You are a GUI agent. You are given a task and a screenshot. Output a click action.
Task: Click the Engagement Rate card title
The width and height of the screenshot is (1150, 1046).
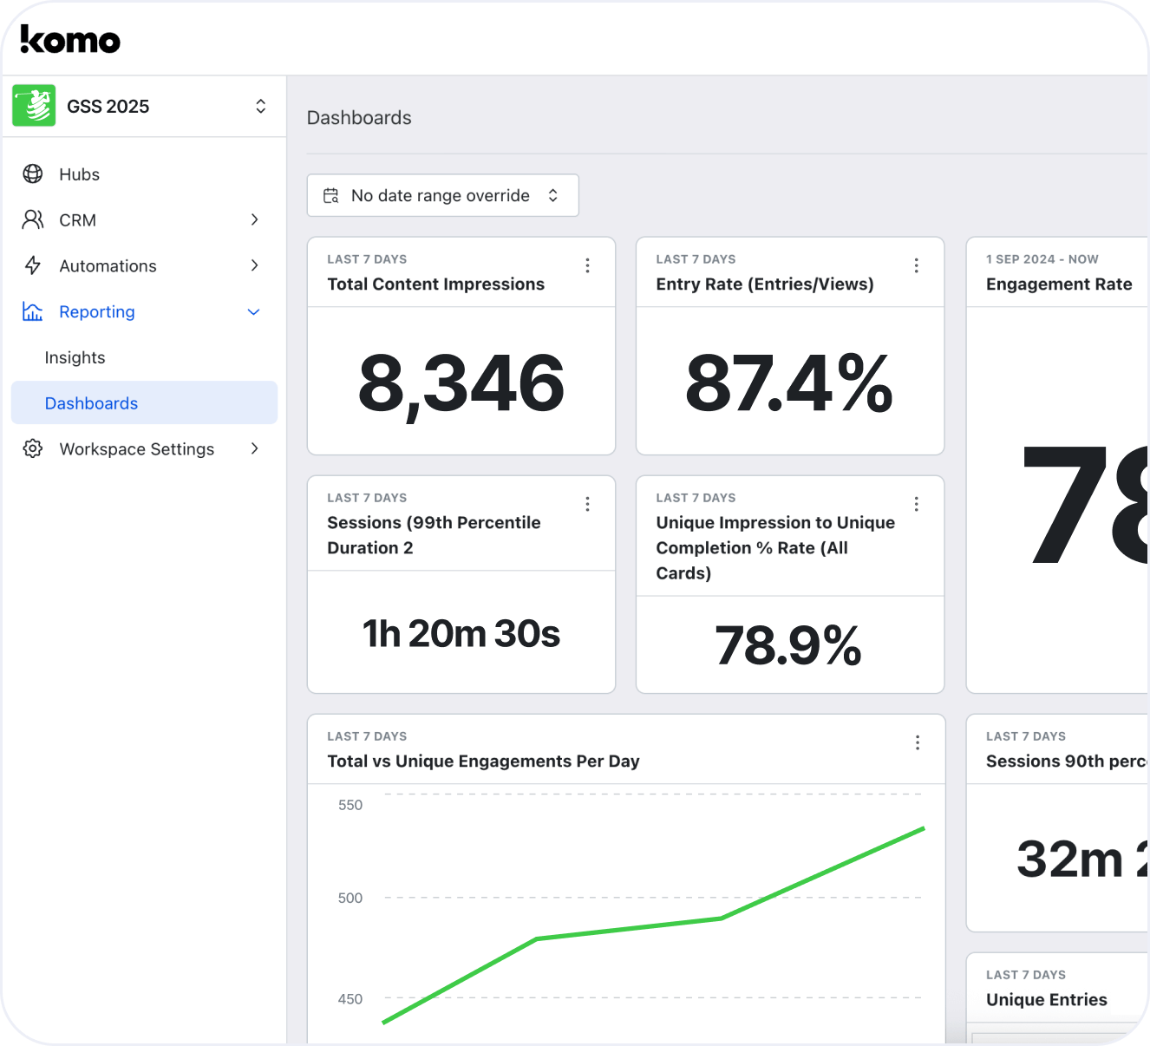coord(1059,284)
